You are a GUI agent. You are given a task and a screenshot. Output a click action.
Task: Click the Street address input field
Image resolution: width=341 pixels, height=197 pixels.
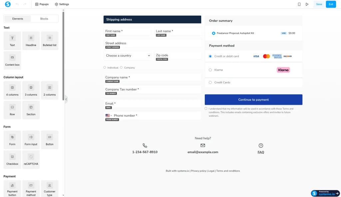click(152, 43)
